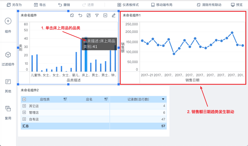Click the pencil edit icon in 未命名组件 header
Image resolution: width=248 pixels, height=146 pixels.
114,15
